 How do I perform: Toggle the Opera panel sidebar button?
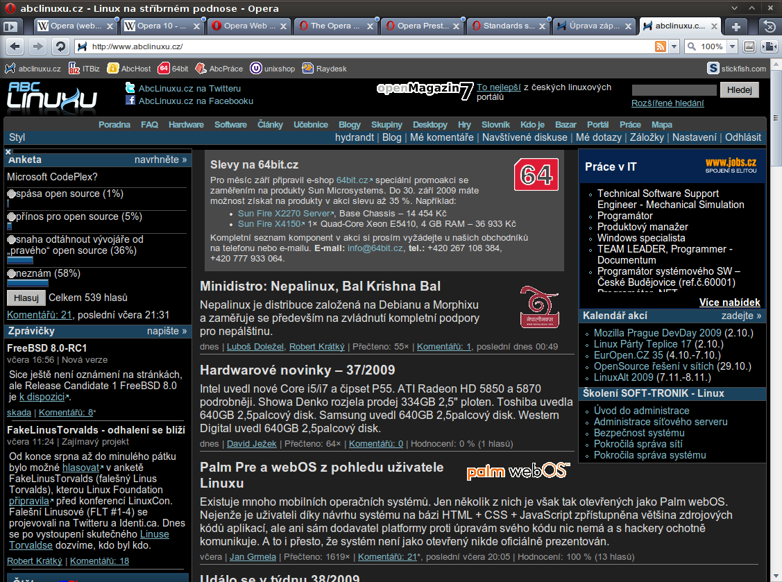pos(10,26)
